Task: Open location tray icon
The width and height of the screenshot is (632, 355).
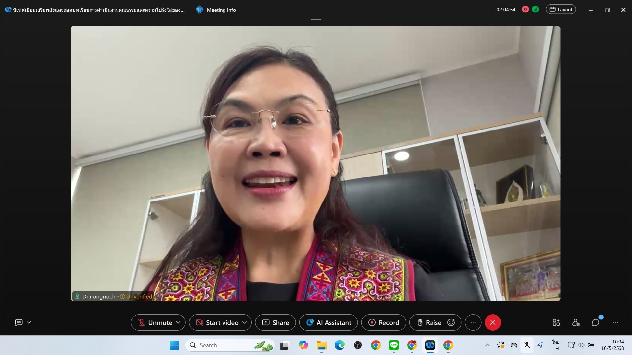Action: pyautogui.click(x=540, y=345)
